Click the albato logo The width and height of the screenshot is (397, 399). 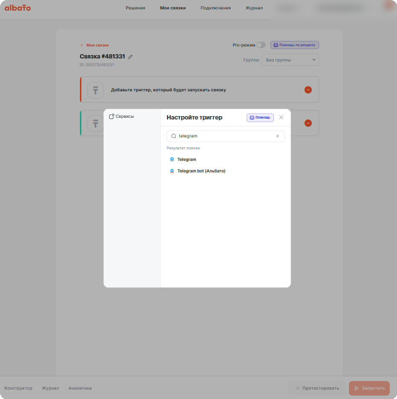tap(17, 8)
